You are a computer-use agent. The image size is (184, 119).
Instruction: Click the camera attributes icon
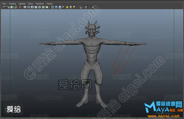coord(8,7)
